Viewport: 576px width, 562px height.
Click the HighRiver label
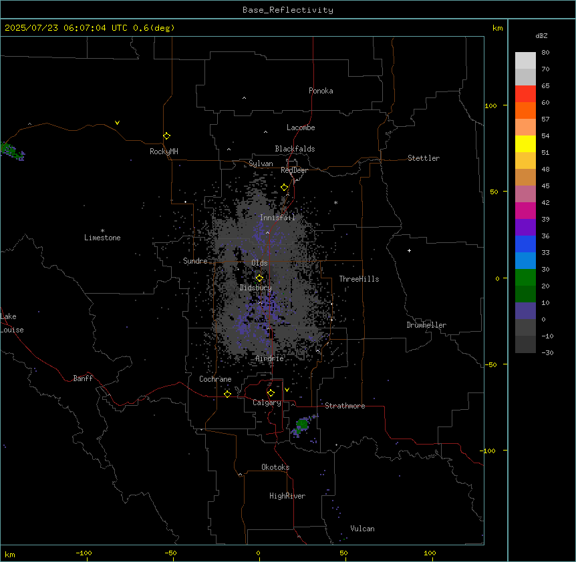click(x=287, y=496)
